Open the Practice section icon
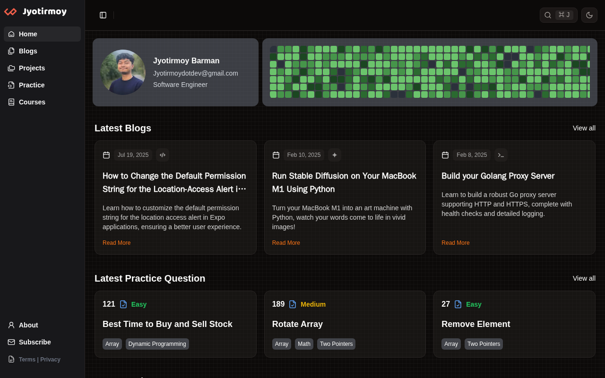The height and width of the screenshot is (378, 605). coord(11,85)
